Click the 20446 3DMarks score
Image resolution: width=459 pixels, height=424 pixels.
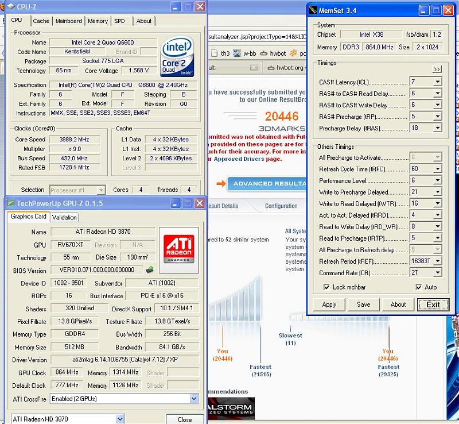pyautogui.click(x=282, y=117)
